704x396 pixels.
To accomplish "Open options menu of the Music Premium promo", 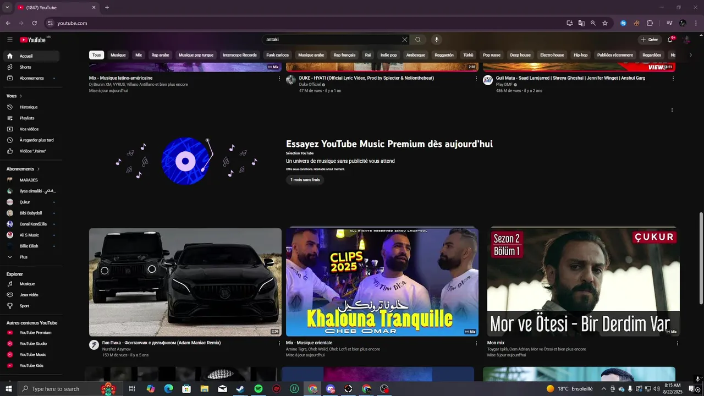I will [672, 110].
